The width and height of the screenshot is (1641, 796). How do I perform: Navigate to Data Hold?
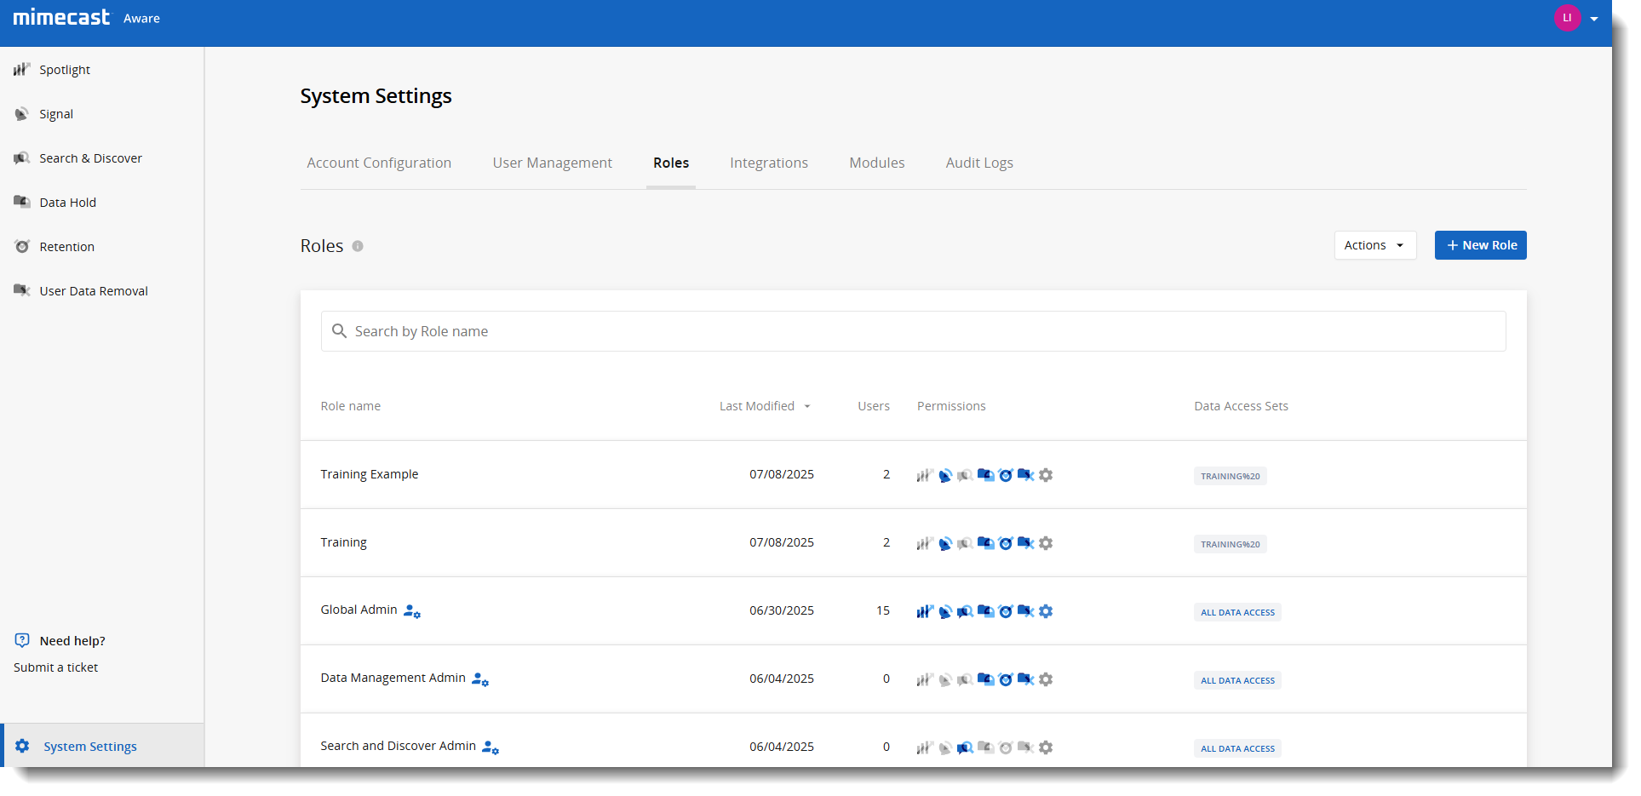67,203
